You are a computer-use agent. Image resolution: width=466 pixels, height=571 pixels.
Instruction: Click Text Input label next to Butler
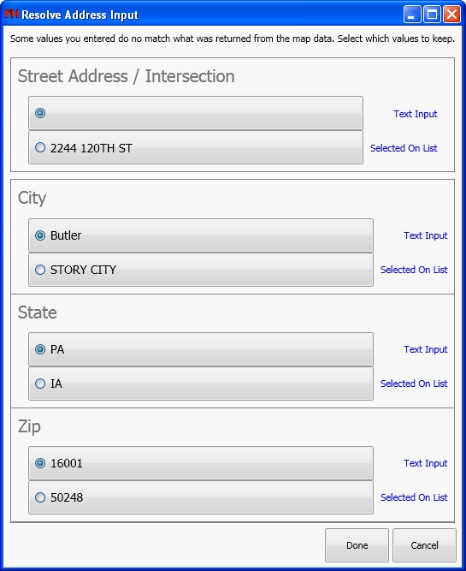(425, 235)
